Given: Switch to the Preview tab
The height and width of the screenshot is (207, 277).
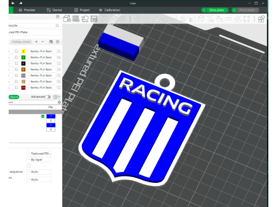Looking at the screenshot, I should 27,10.
